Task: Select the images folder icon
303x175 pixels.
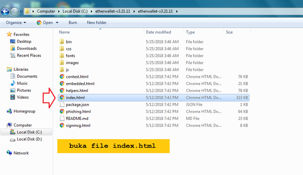Action: pos(62,62)
